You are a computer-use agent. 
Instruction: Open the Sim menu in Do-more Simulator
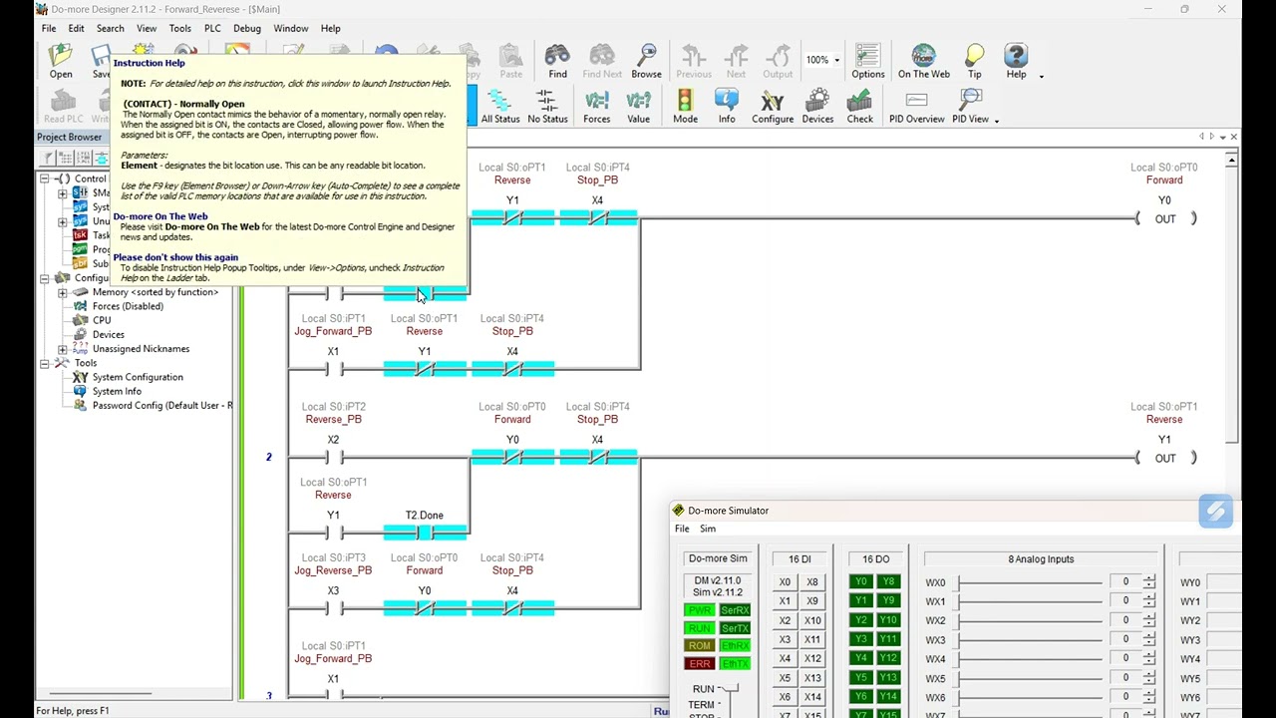click(708, 529)
